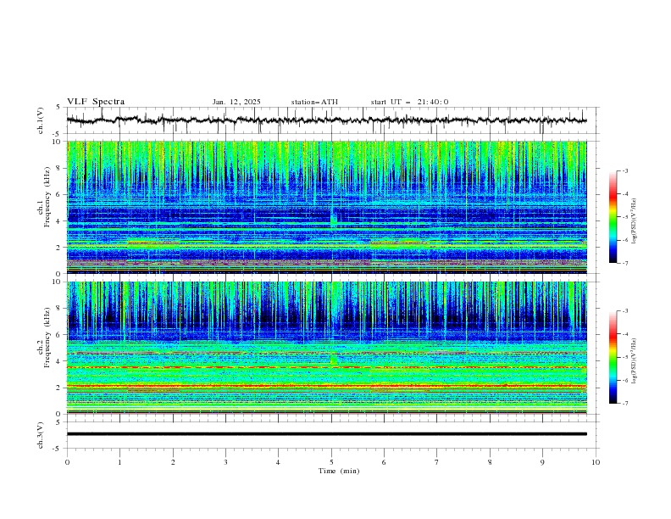This screenshot has width=671, height=519.
Task: Select the ch.2 "Frequency (kHz)" axis label
Action: coord(47,337)
